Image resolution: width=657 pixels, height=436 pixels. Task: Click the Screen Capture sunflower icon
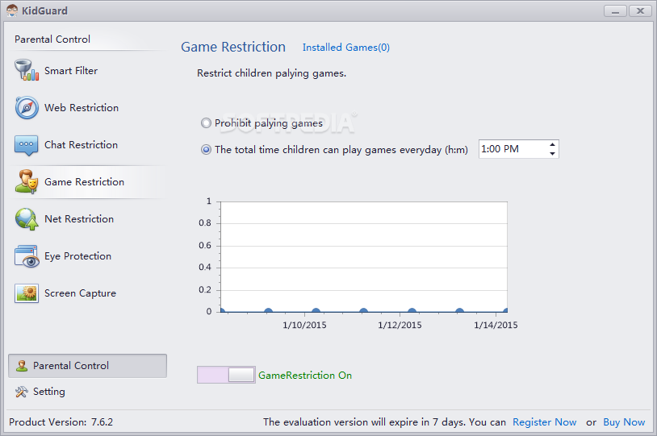27,293
